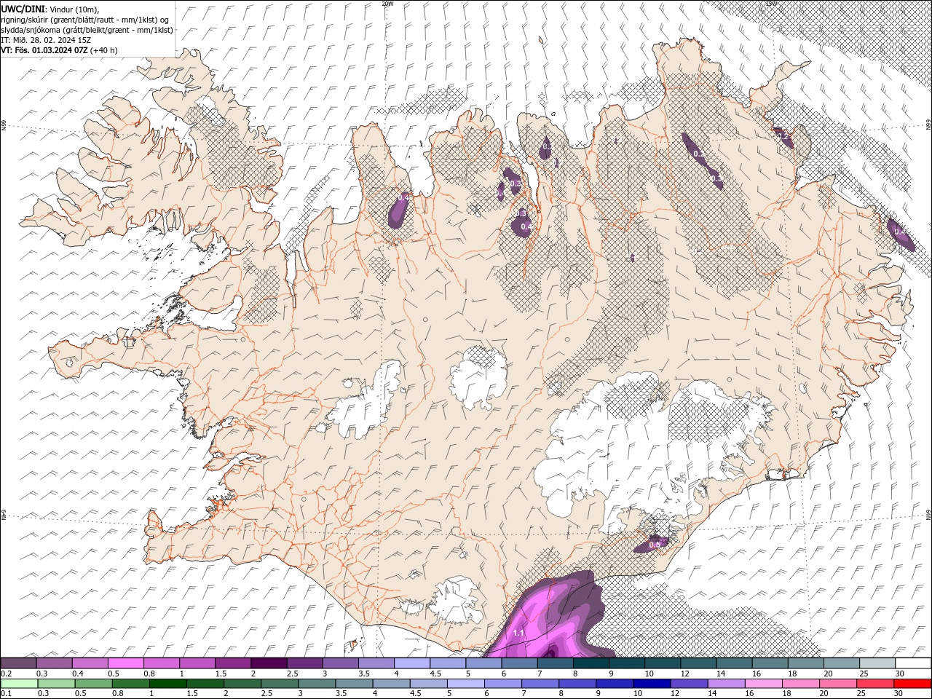Click the 'rigning/skúrir' legend description line
Screen dimensions: 932x699
[84, 20]
